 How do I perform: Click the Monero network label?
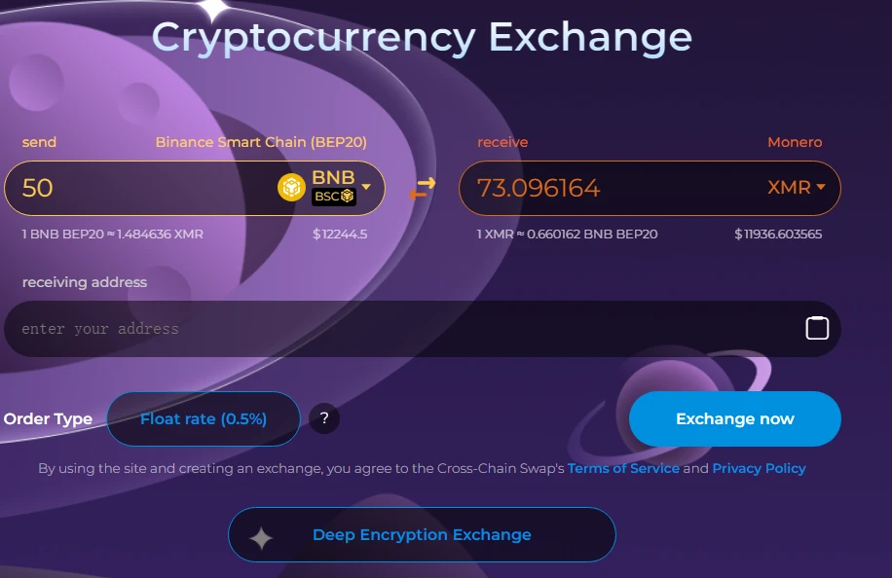[795, 142]
